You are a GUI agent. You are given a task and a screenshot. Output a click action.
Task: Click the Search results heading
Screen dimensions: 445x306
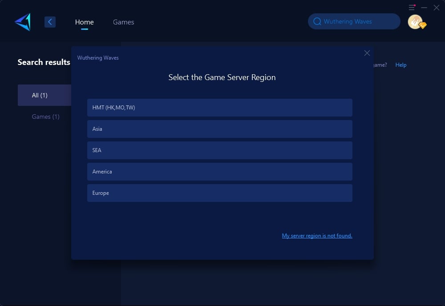44,62
